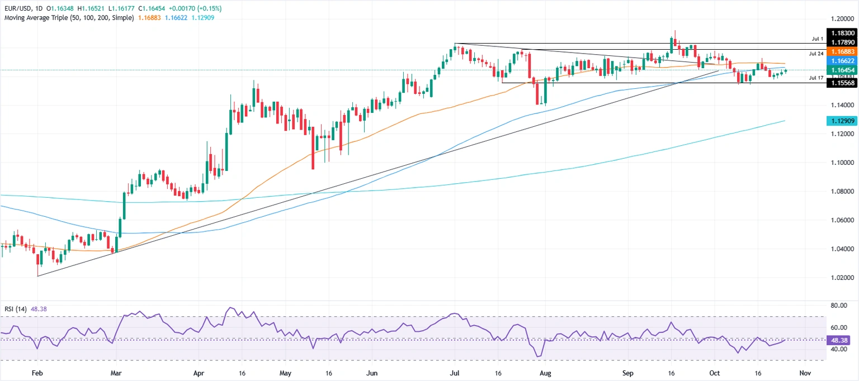Click the 1.15568 support price badge
Image resolution: width=859 pixels, height=381 pixels.
click(842, 82)
